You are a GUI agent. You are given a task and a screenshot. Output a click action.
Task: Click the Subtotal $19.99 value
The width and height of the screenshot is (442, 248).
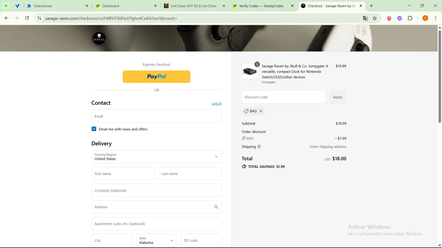click(341, 123)
